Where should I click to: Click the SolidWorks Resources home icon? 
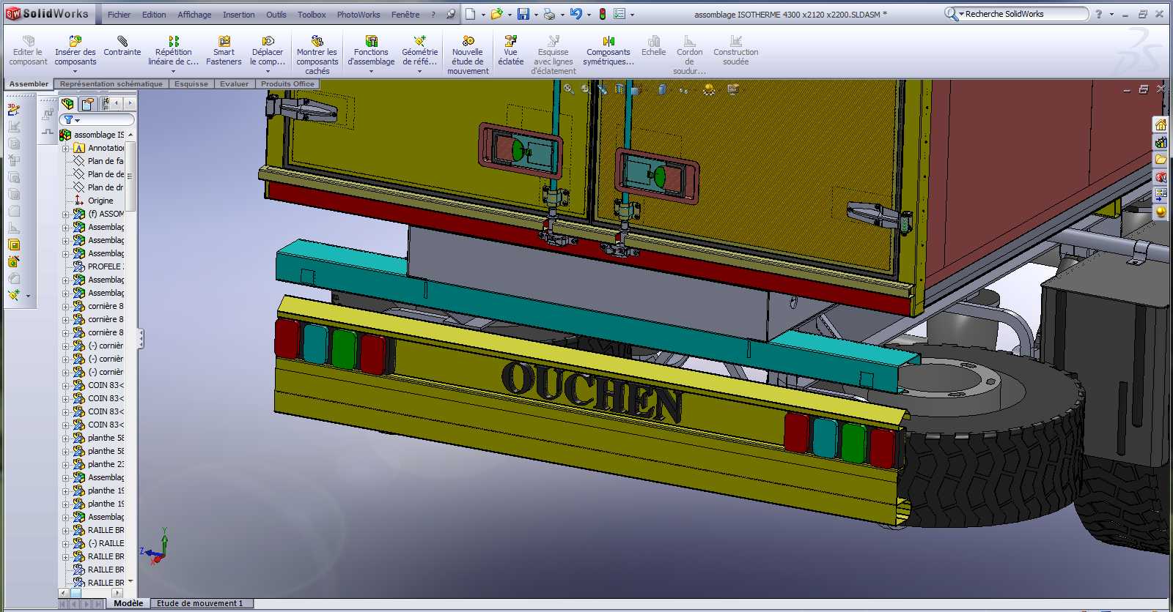coord(1161,124)
